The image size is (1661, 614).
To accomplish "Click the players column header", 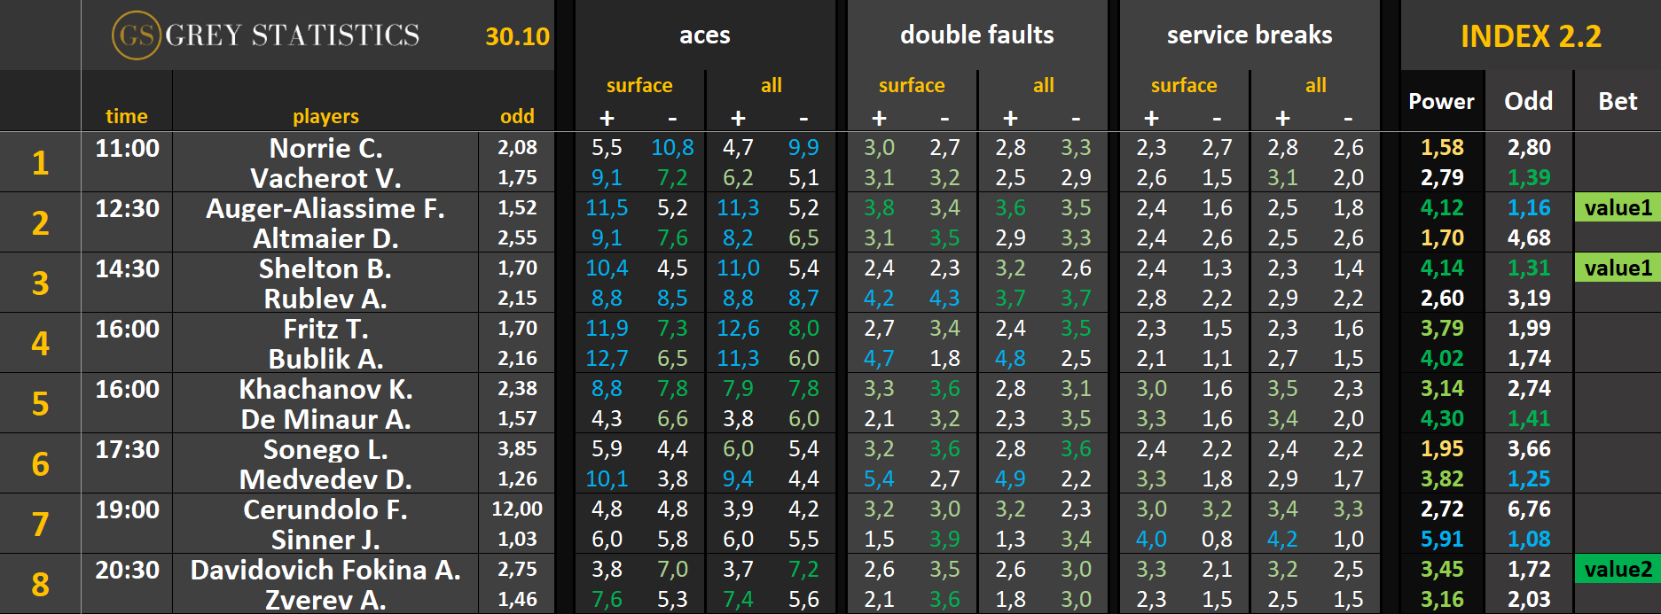I will 325,116.
